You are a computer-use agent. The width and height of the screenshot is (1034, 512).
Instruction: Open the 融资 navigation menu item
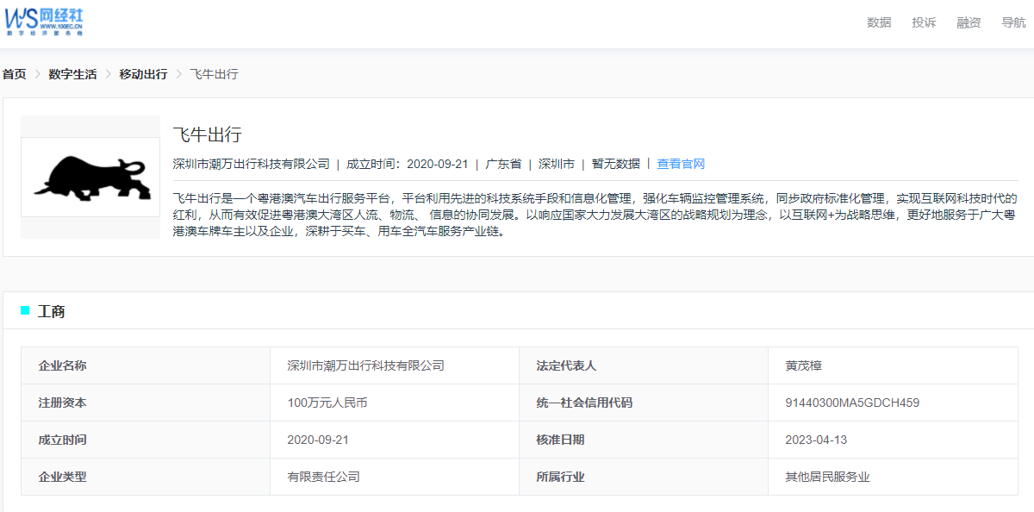[969, 22]
